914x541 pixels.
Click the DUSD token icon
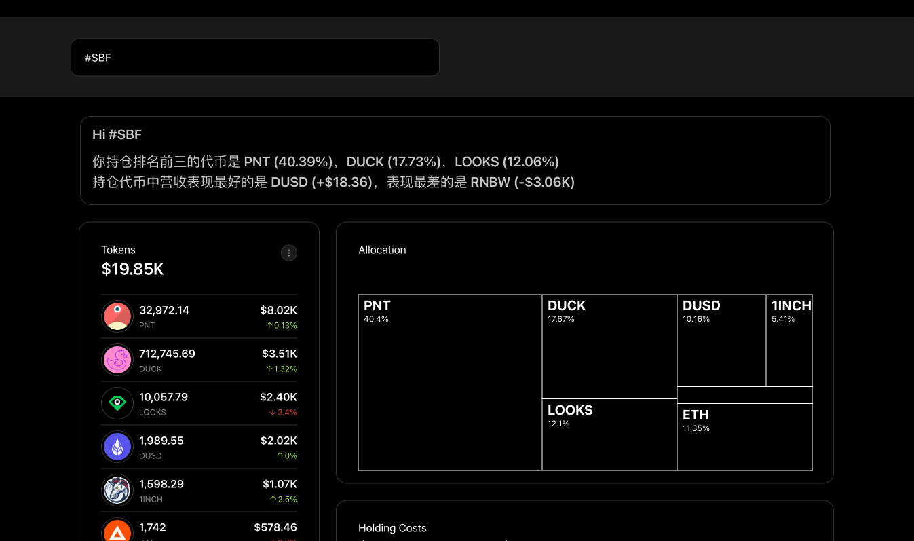click(117, 447)
